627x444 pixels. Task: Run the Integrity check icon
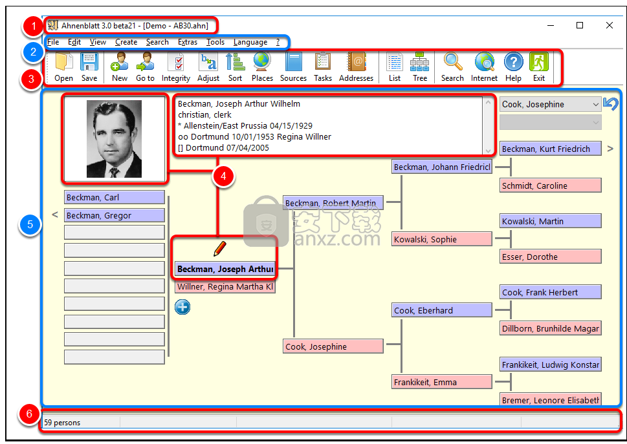175,62
